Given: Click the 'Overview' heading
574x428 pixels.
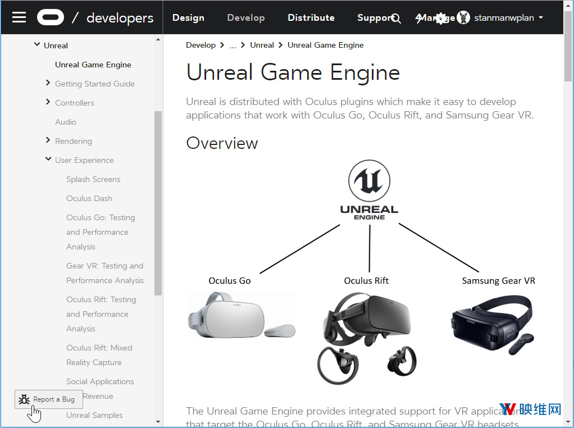Looking at the screenshot, I should 222,143.
